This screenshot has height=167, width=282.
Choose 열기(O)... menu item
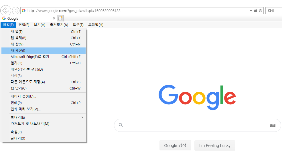[44, 63]
